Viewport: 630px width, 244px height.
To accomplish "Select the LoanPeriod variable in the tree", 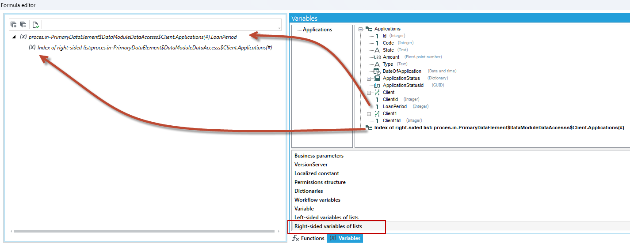I will coord(394,106).
